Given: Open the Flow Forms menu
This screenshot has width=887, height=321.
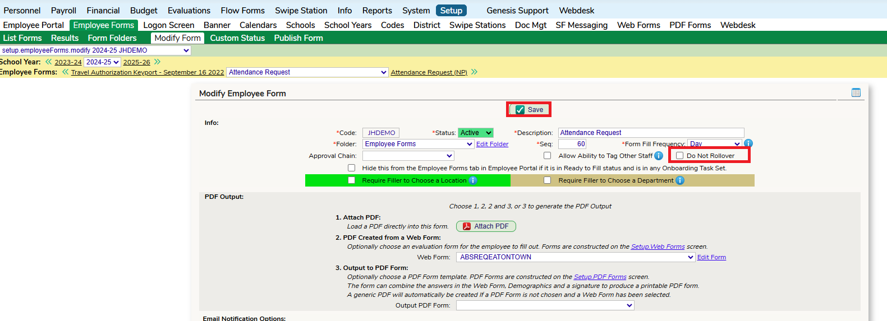Looking at the screenshot, I should click(242, 10).
